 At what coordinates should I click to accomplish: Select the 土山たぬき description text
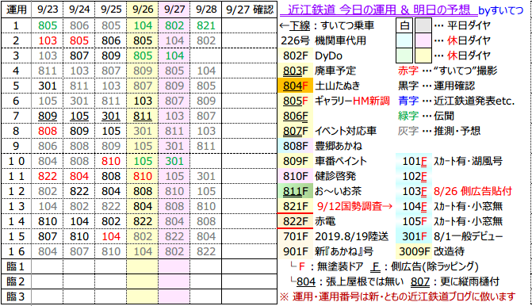pos(337,86)
